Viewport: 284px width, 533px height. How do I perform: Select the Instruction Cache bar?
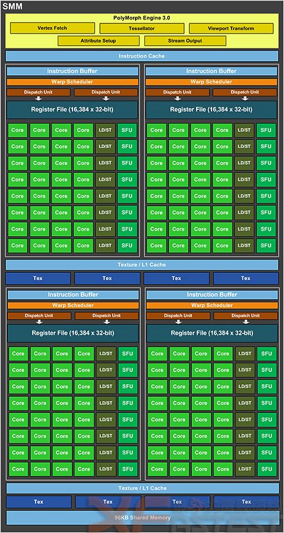pyautogui.click(x=142, y=56)
